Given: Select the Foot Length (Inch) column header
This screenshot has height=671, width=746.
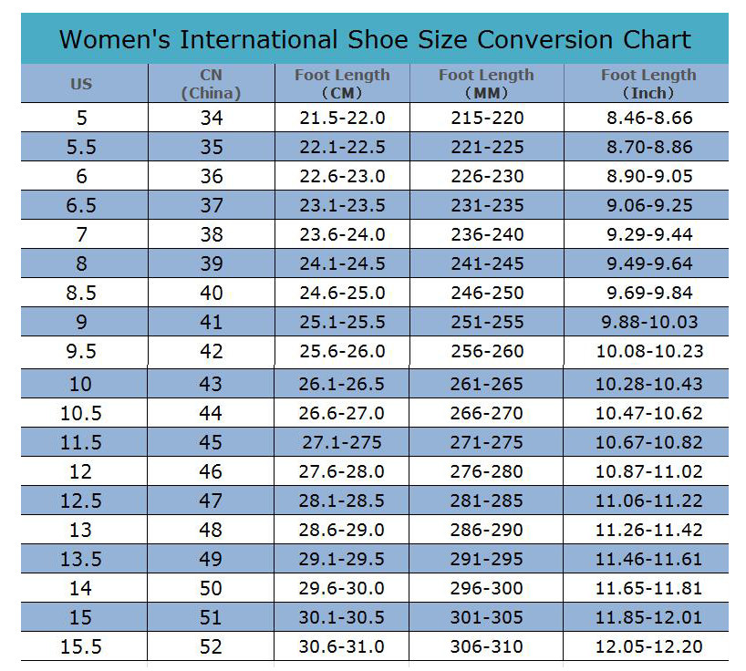Looking at the screenshot, I should pos(648,84).
